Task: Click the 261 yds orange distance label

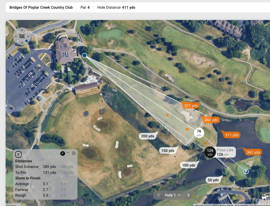Action: coord(211,120)
